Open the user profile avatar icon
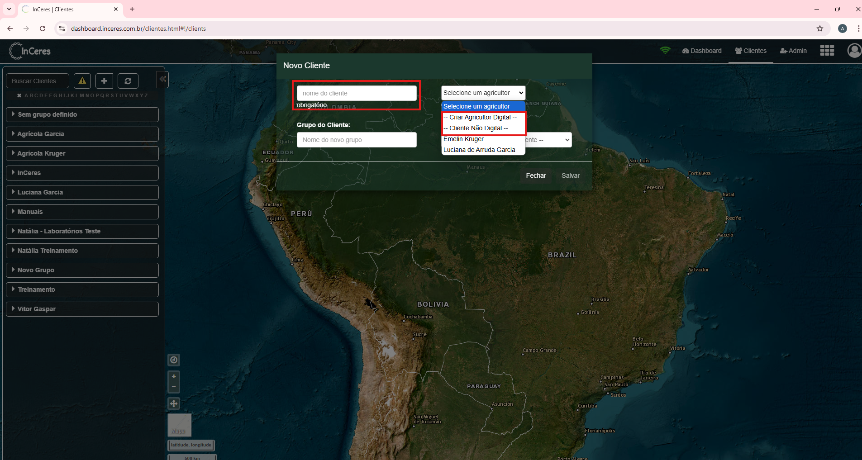862x460 pixels. pos(854,51)
